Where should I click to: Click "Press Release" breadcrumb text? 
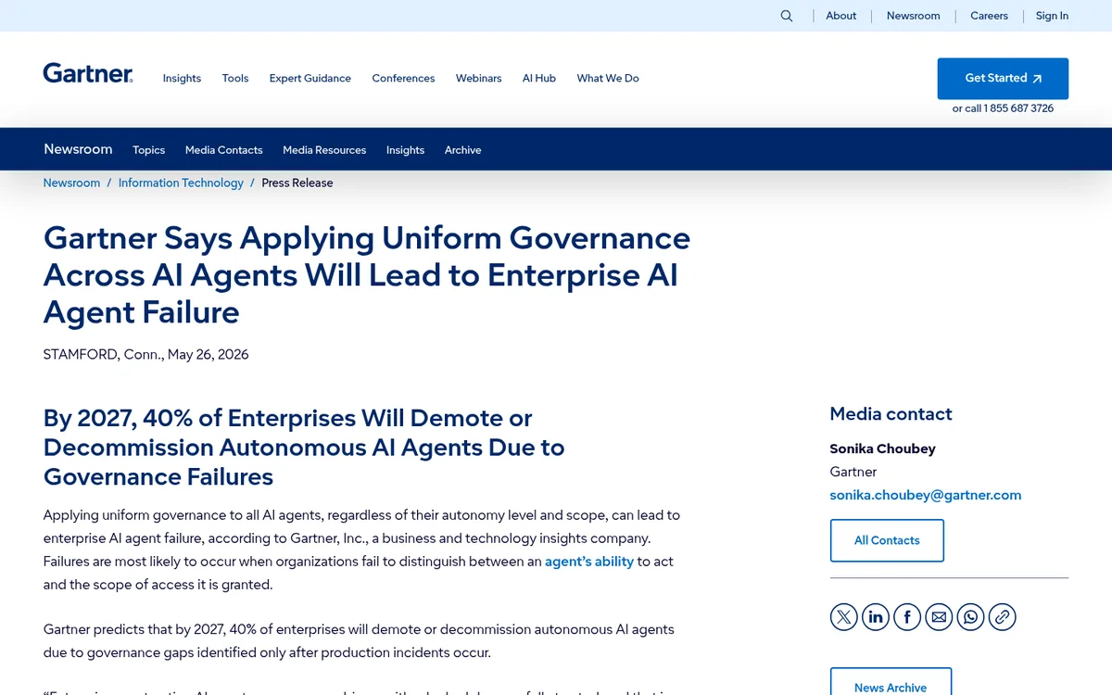297,183
